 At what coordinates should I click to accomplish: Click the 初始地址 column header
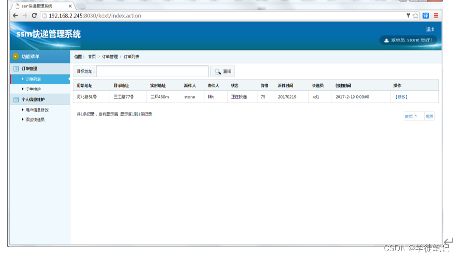[x=85, y=85]
